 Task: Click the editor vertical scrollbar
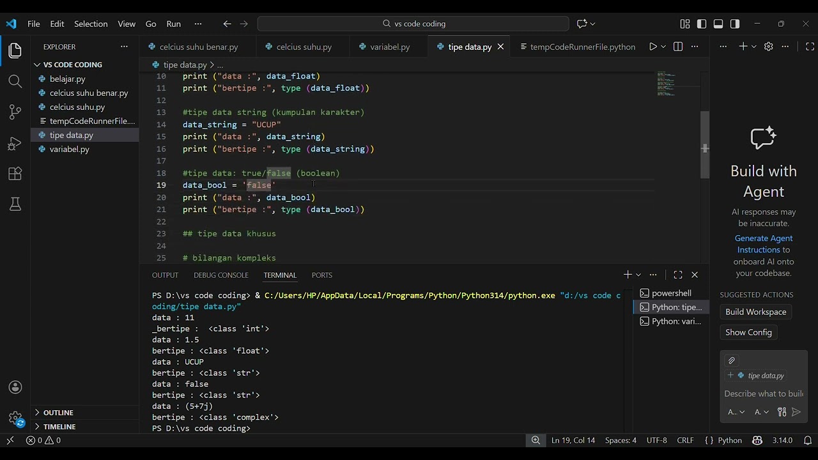coord(705,145)
